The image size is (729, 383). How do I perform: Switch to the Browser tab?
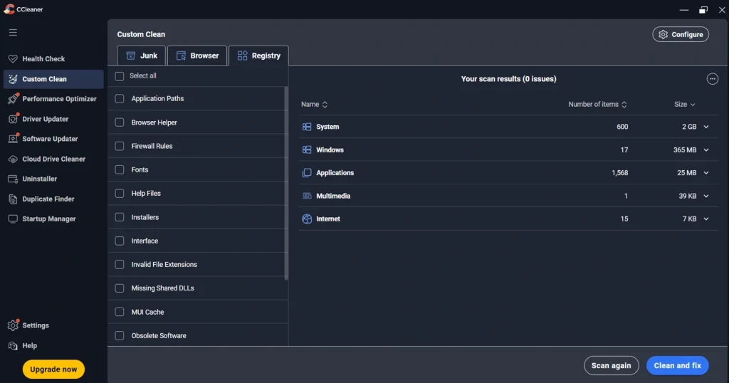[197, 56]
